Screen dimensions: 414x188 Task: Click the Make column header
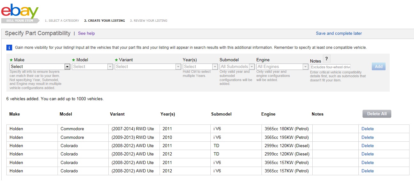[x=14, y=114]
